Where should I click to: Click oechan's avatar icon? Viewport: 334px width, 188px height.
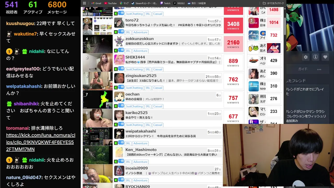point(119,97)
